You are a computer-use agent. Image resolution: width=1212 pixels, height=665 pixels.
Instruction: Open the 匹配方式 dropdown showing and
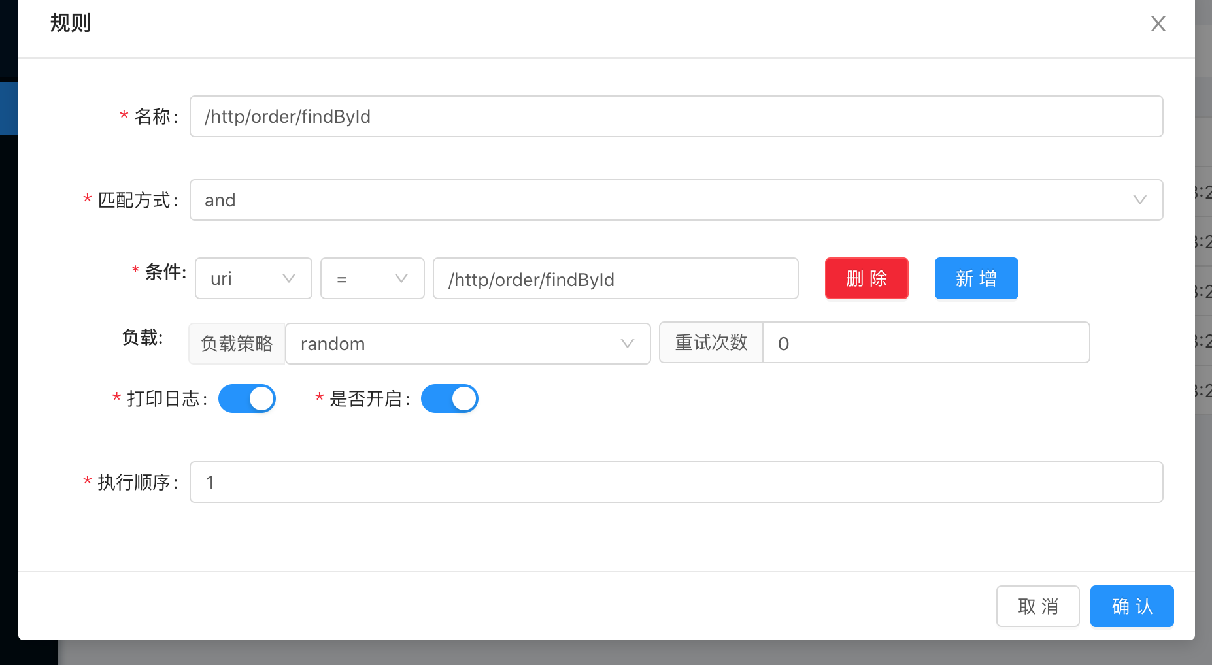(x=676, y=200)
